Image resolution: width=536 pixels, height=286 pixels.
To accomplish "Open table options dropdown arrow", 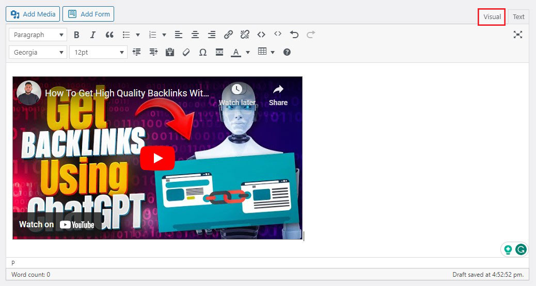I will (273, 52).
